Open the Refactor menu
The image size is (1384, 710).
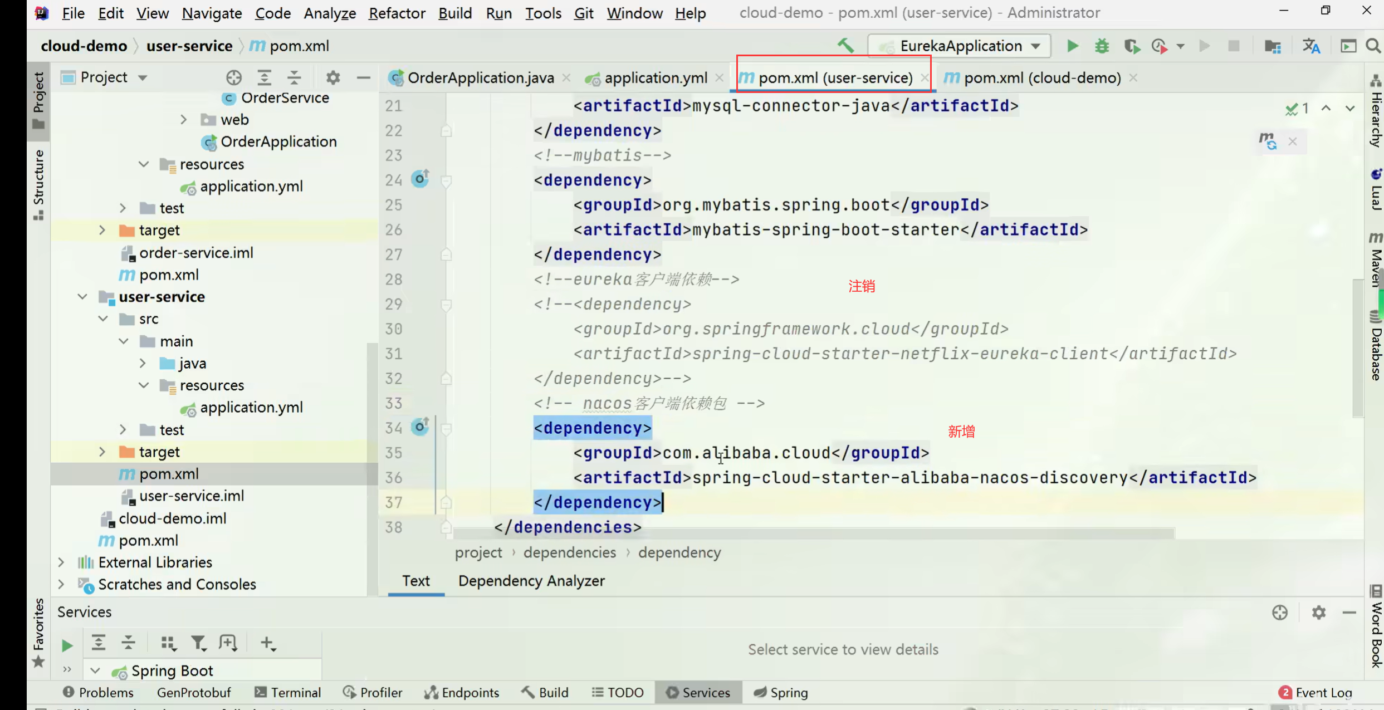[x=397, y=12]
